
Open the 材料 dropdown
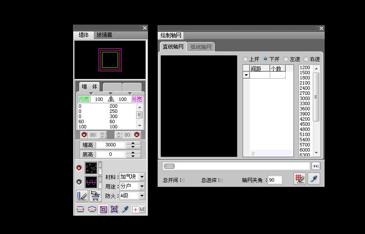(142, 177)
